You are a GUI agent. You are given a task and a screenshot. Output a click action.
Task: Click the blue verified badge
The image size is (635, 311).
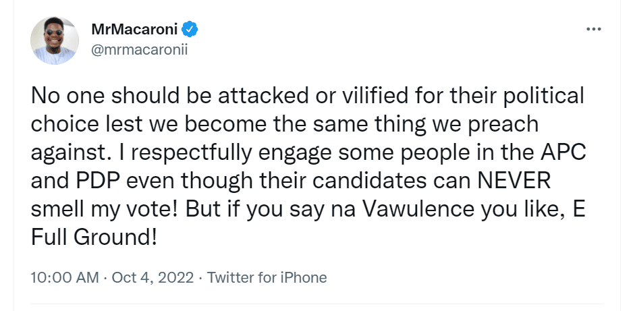point(190,30)
